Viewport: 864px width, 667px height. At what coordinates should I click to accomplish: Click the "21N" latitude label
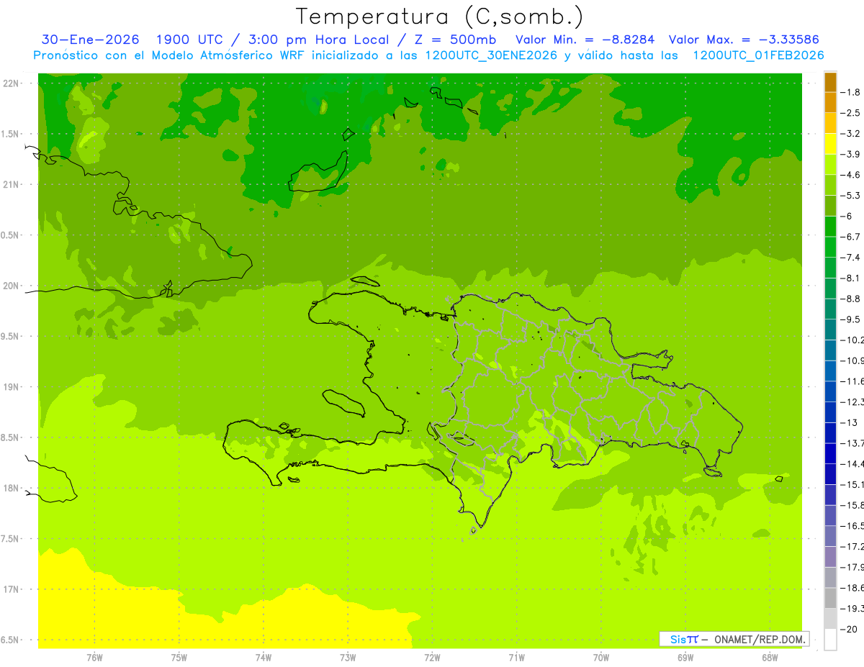pyautogui.click(x=11, y=185)
